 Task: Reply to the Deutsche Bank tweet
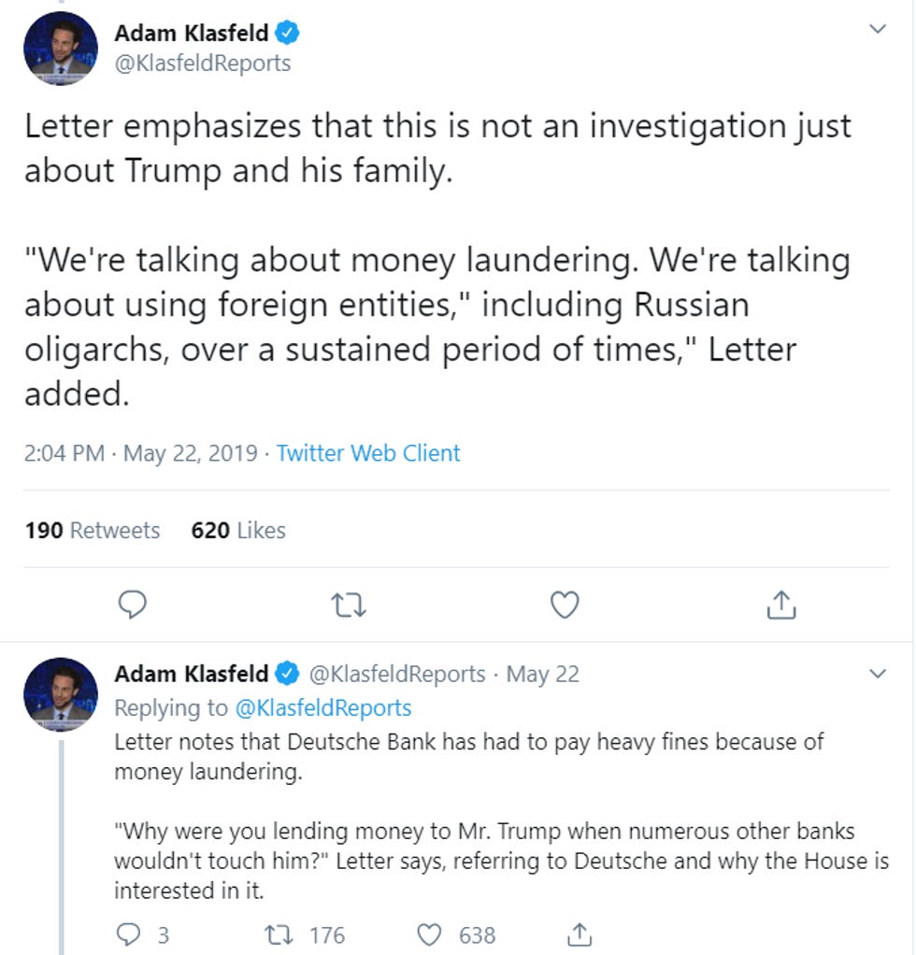[x=132, y=934]
